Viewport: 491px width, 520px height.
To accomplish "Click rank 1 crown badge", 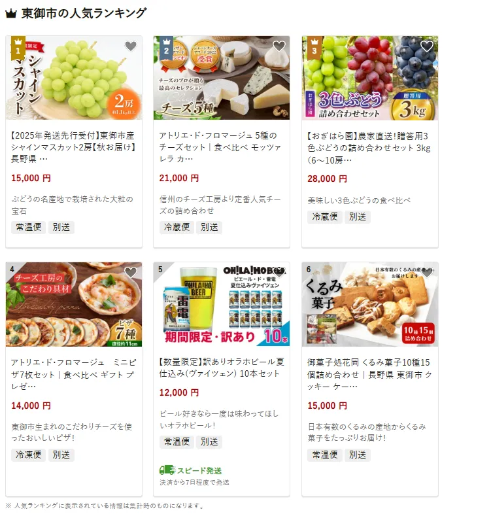I will click(18, 47).
